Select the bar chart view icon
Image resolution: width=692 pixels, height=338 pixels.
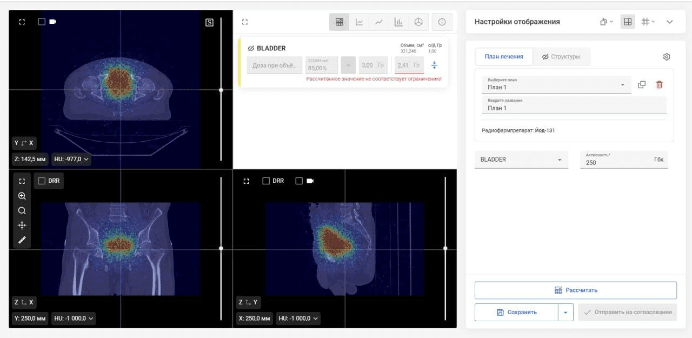pyautogui.click(x=398, y=22)
